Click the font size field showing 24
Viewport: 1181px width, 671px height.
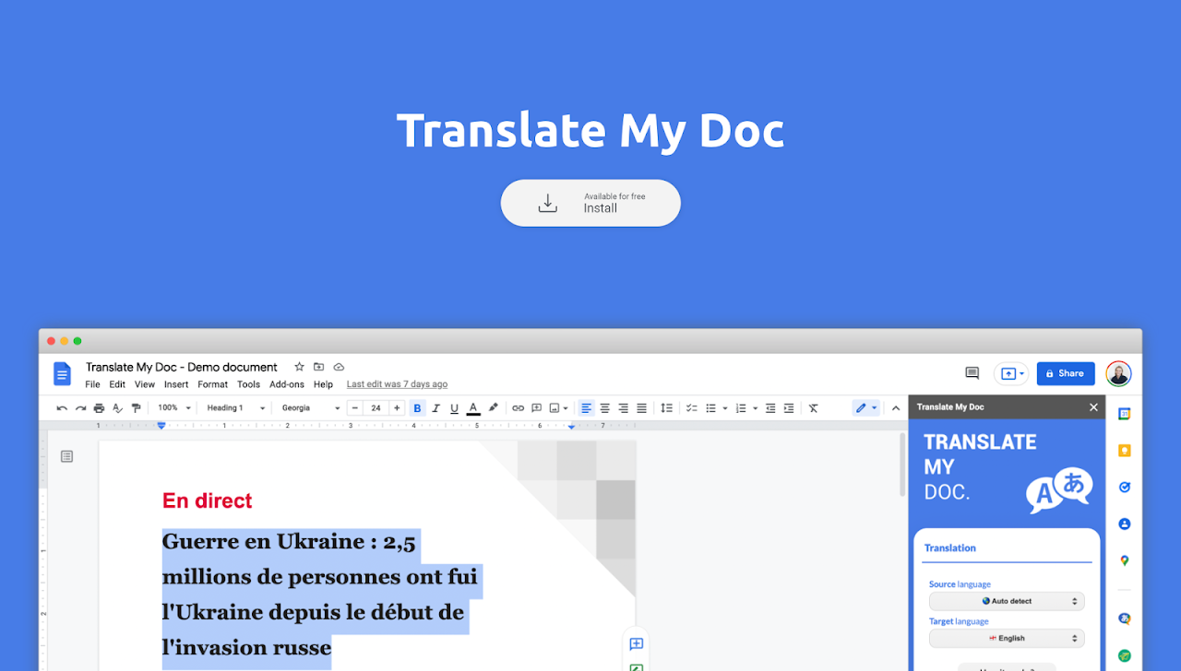coord(376,408)
